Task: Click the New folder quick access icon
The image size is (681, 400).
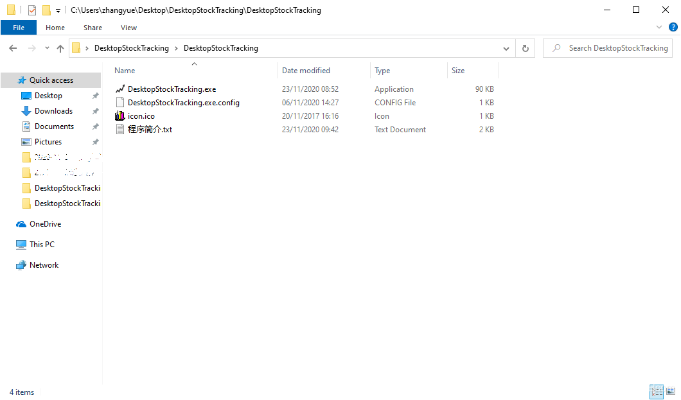Action: [46, 10]
